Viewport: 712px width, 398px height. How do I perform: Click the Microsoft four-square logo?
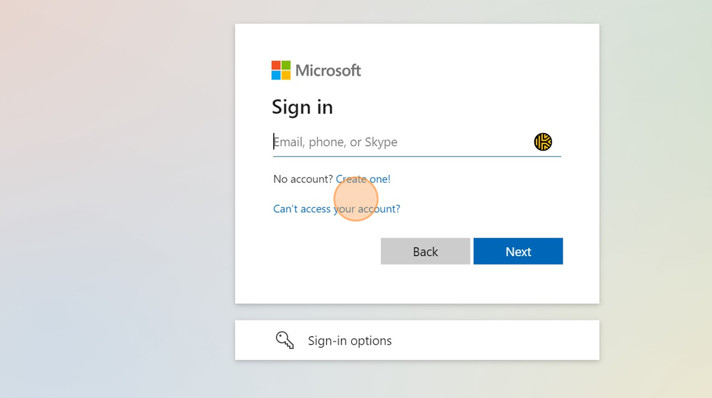[x=281, y=70]
